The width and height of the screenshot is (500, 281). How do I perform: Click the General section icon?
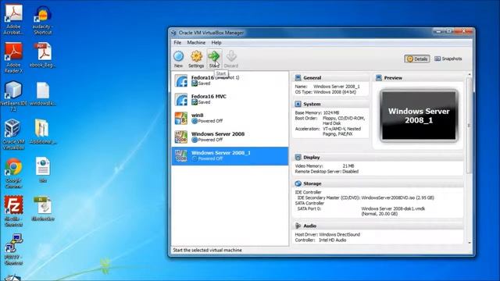point(298,78)
